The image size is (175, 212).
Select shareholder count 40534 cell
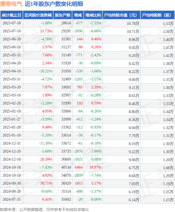[66, 167]
